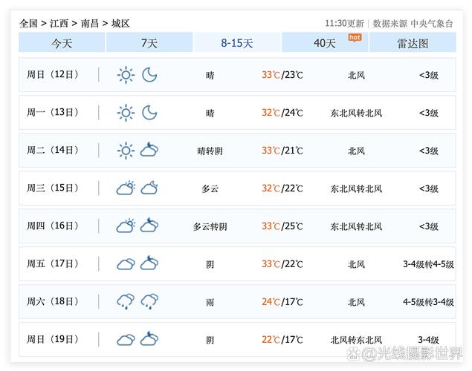The height and width of the screenshot is (371, 472).
Task: Select the 周日（19日）date label
Action: (53, 339)
